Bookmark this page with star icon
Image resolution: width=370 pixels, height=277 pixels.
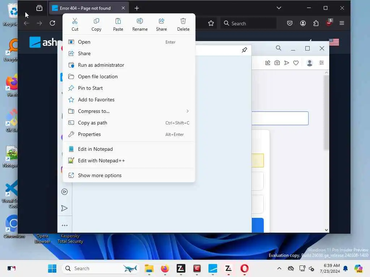point(211,23)
